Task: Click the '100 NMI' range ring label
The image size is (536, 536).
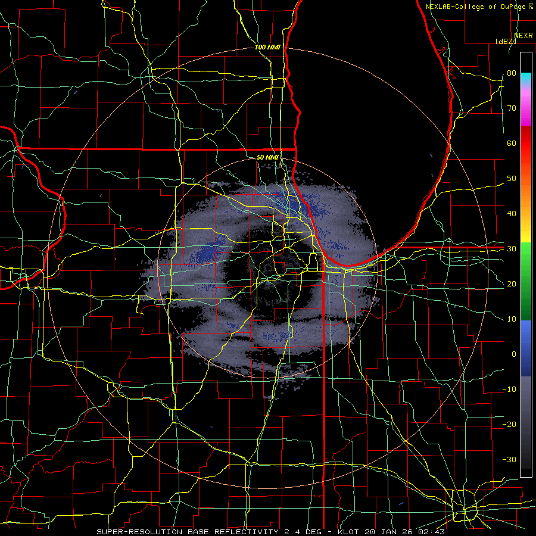Action: (x=267, y=47)
